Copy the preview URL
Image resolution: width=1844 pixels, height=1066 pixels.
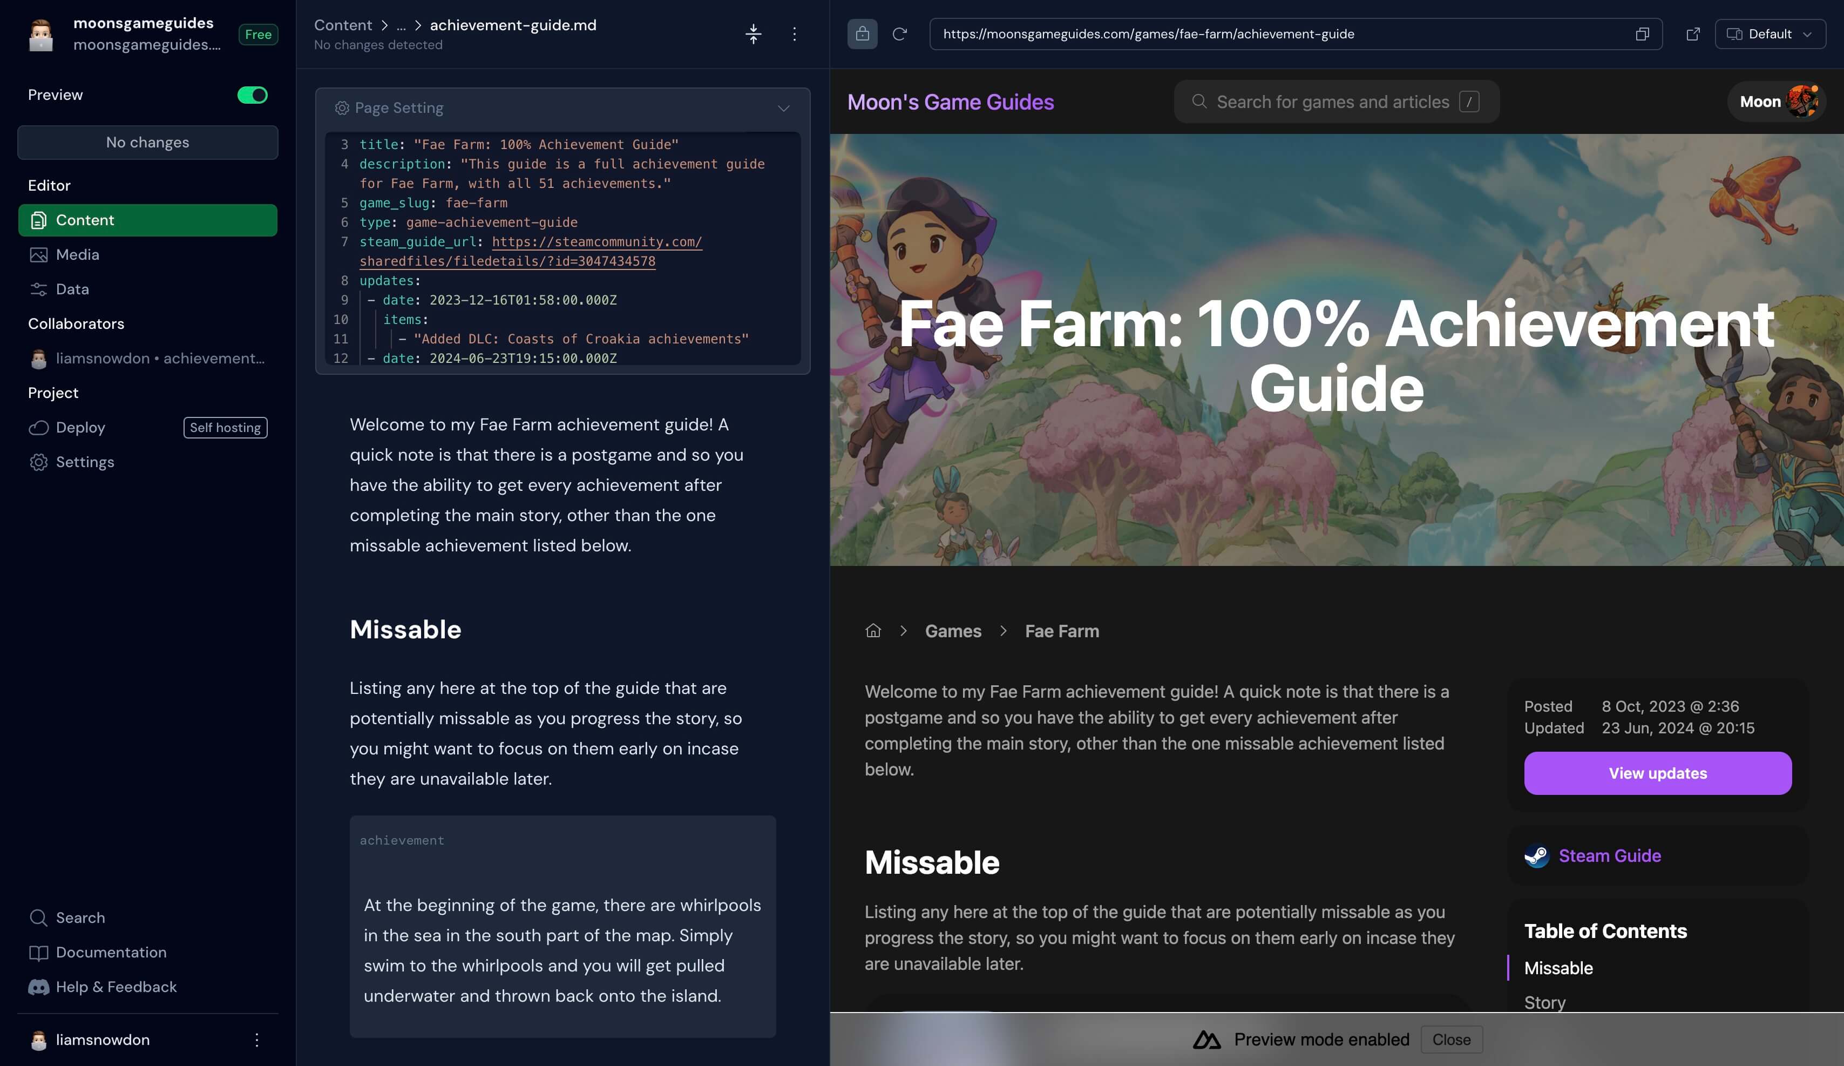tap(1643, 33)
